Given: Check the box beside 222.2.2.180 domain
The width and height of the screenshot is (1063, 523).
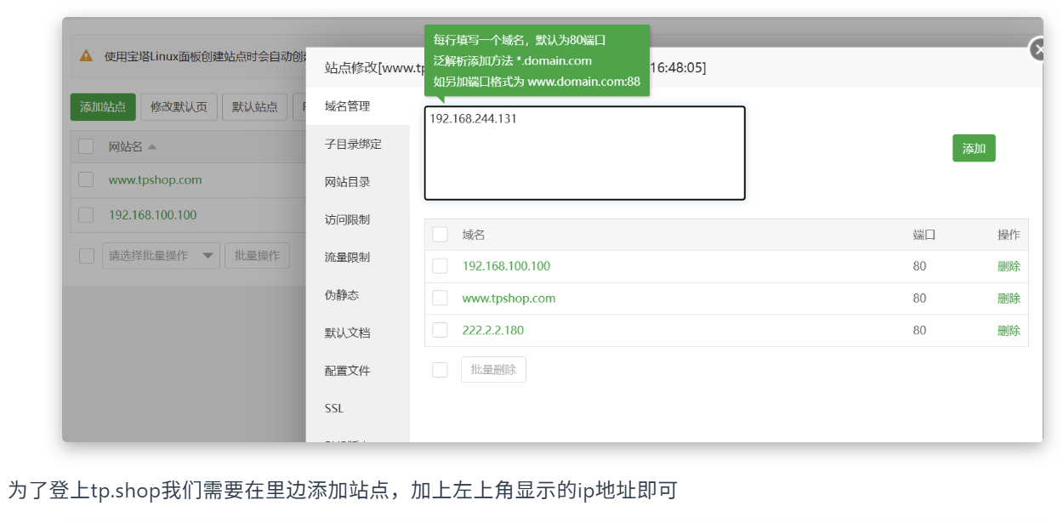Looking at the screenshot, I should click(440, 330).
